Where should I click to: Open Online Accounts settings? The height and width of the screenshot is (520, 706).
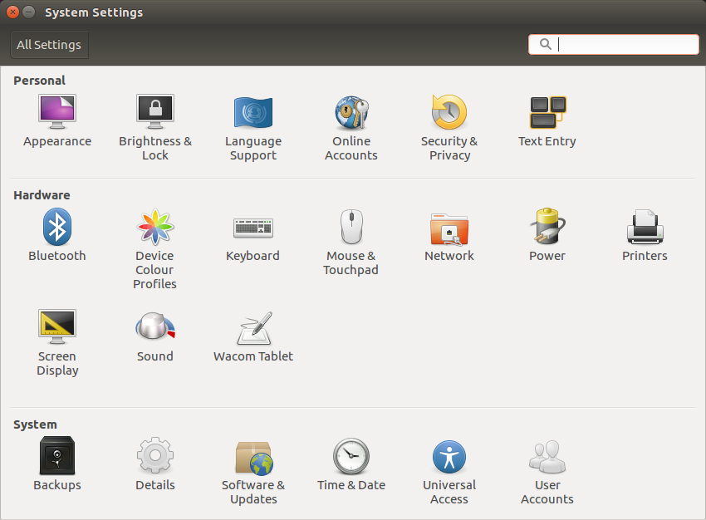pyautogui.click(x=351, y=112)
